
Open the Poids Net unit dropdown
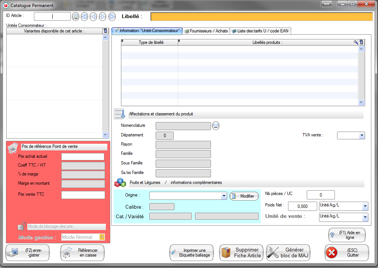(x=365, y=206)
